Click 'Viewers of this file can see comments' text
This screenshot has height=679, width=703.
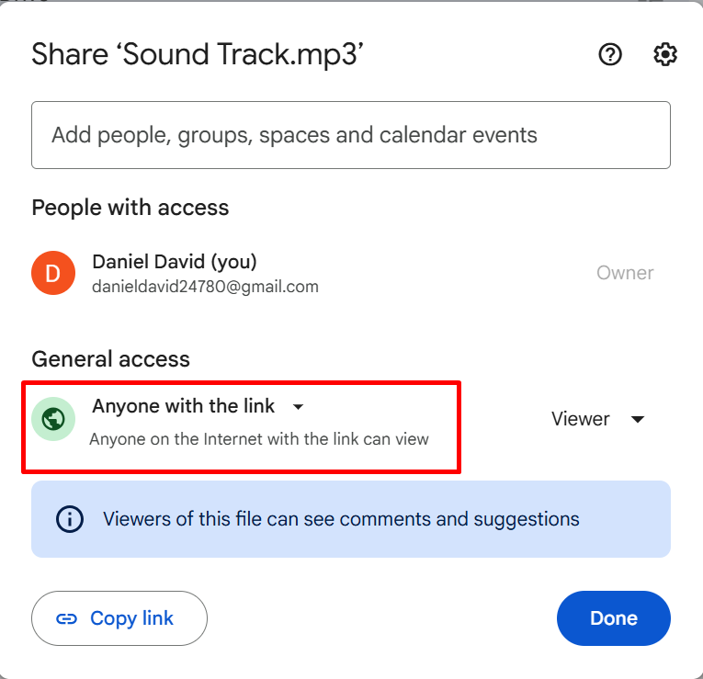tap(341, 519)
